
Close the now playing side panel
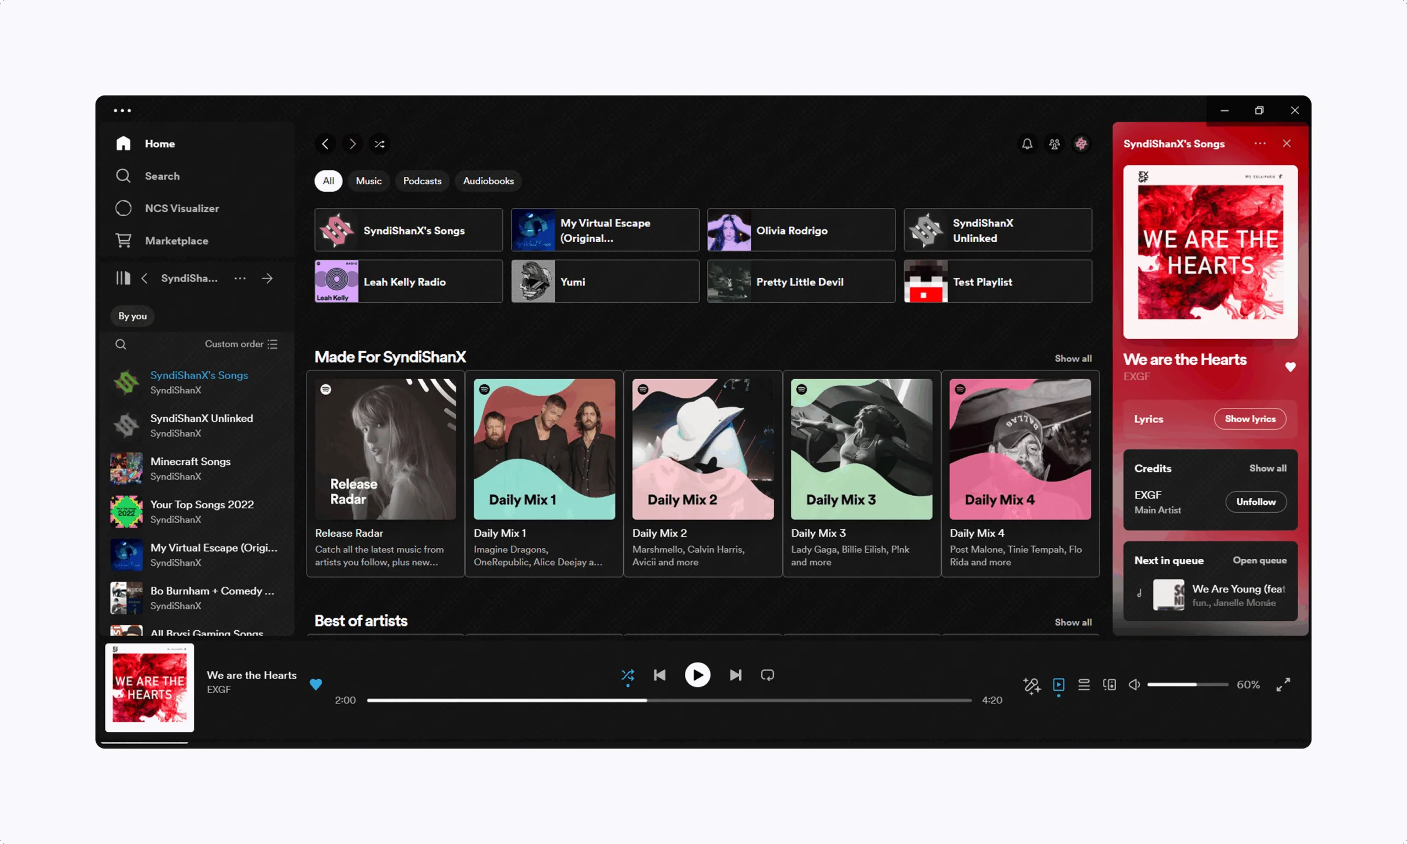pyautogui.click(x=1287, y=143)
